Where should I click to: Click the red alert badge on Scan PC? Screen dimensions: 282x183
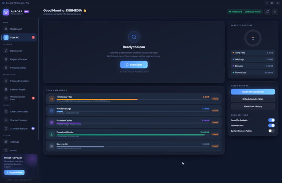tap(33, 37)
